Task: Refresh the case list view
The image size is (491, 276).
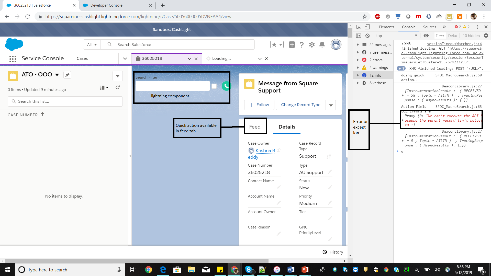Action: tap(118, 87)
